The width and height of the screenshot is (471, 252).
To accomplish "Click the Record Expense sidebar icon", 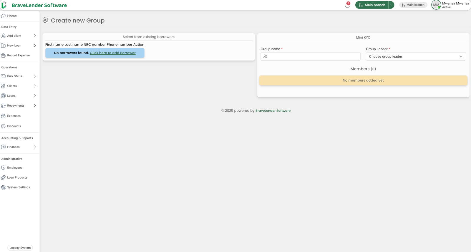I will click(4, 56).
